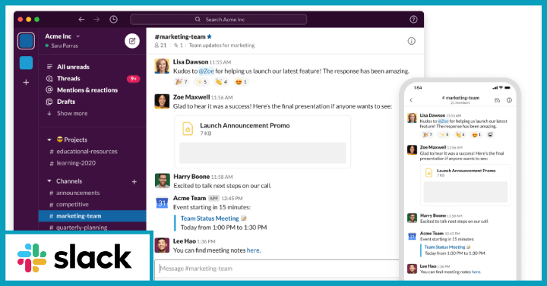The width and height of the screenshot is (547, 286).
Task: Add a channel with Channels plus icon
Action: click(134, 181)
